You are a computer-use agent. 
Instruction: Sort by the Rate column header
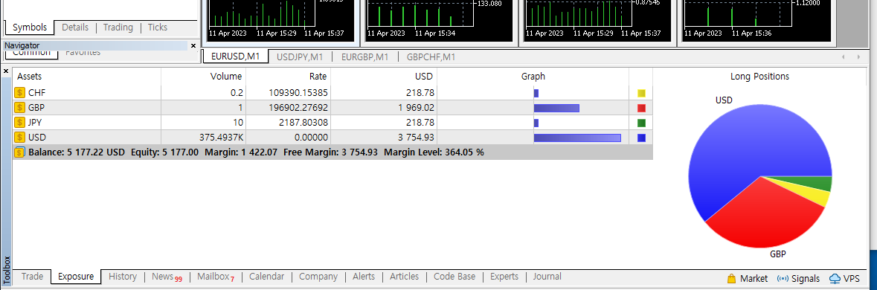[288, 77]
